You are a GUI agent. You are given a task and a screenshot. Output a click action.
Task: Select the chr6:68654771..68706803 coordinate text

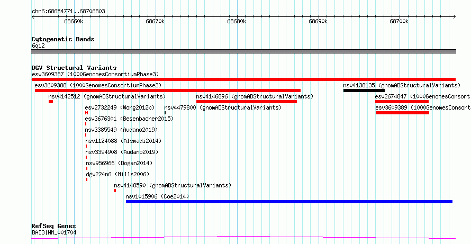[68, 12]
